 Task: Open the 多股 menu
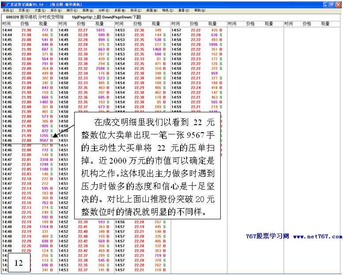tap(120, 10)
